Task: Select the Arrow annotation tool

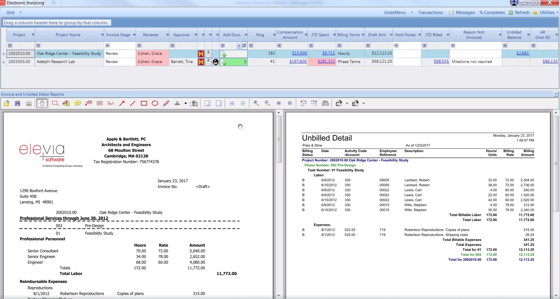Action: 122,103
